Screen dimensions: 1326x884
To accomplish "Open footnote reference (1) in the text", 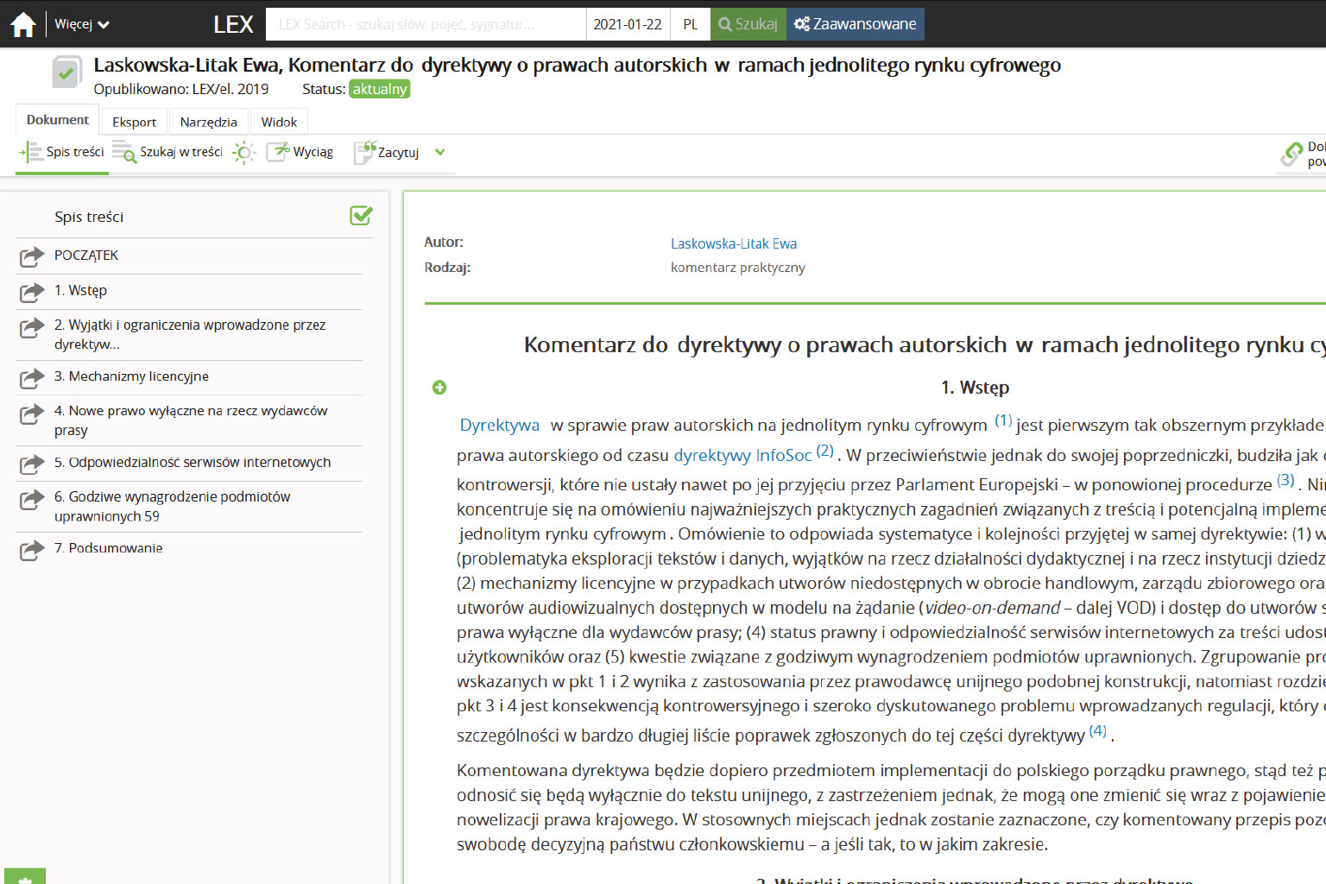I will [1002, 420].
